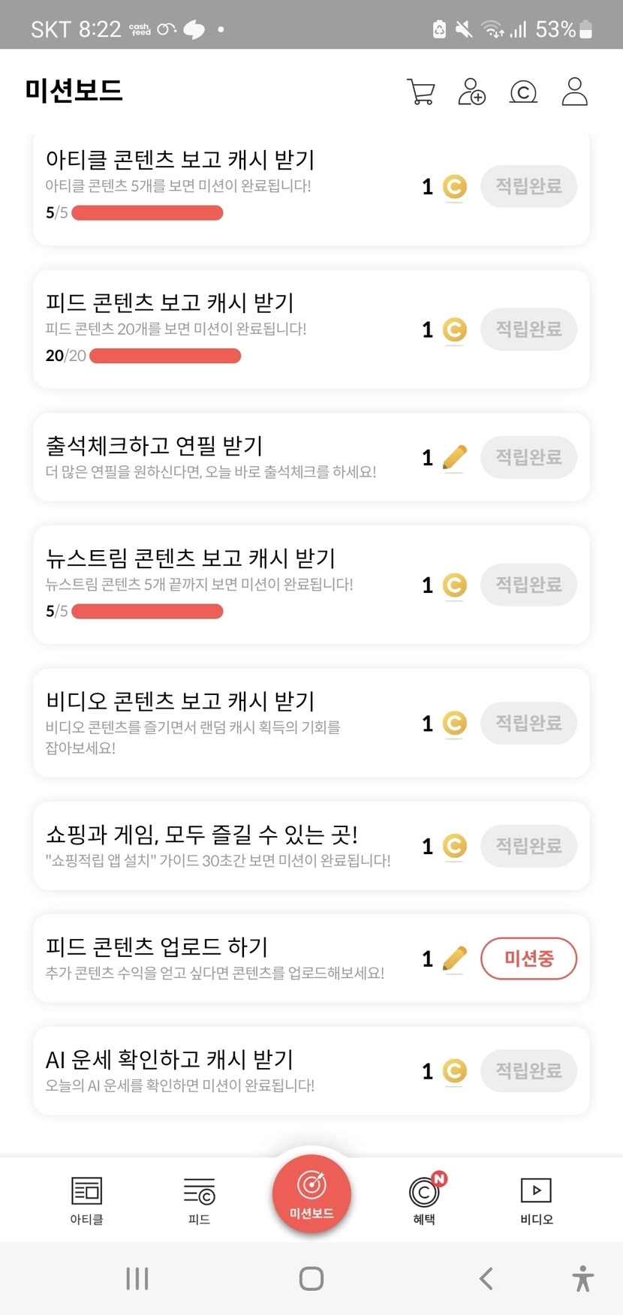Open the cash coin balance icon
The image size is (623, 1315).
(x=523, y=92)
